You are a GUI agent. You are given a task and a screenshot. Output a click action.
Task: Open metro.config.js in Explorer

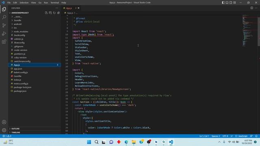coord(21,84)
